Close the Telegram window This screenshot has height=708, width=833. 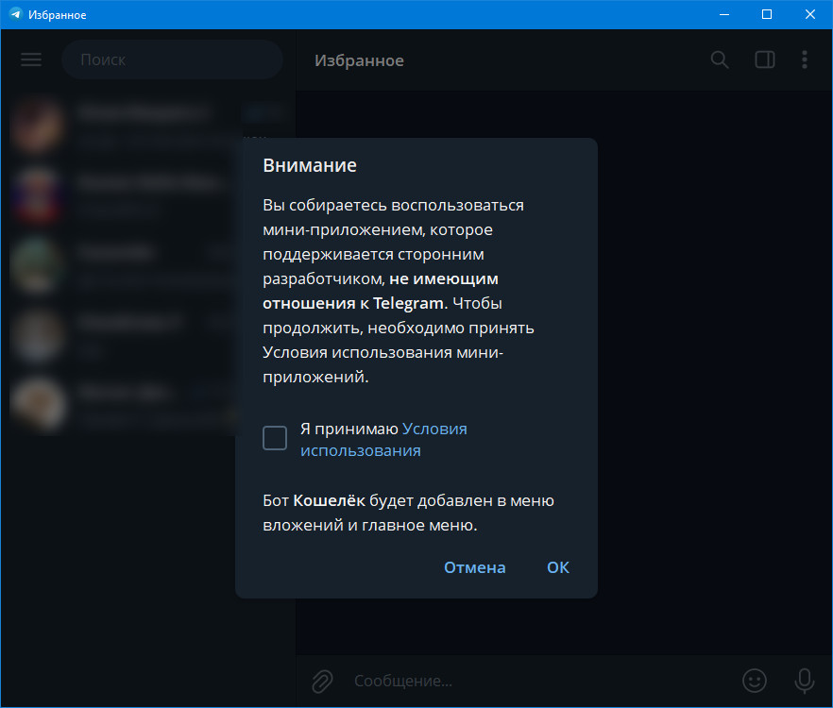coord(809,14)
